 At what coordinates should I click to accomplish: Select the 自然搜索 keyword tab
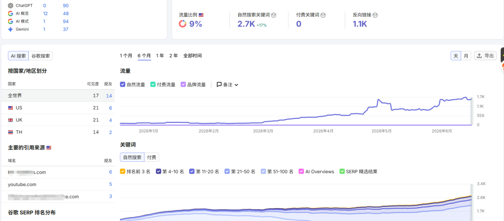(132, 157)
